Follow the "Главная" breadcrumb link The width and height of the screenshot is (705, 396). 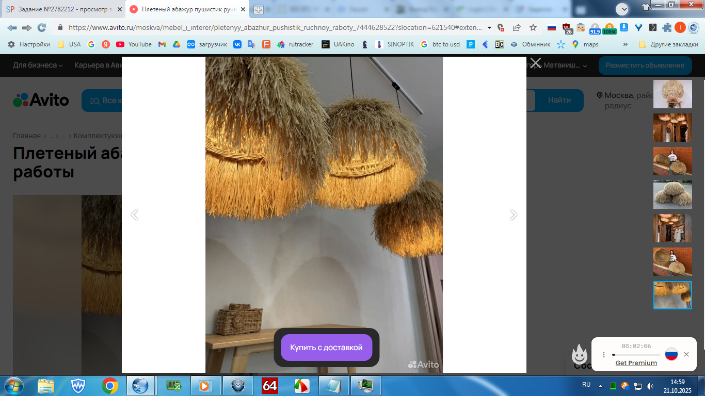[x=27, y=136]
